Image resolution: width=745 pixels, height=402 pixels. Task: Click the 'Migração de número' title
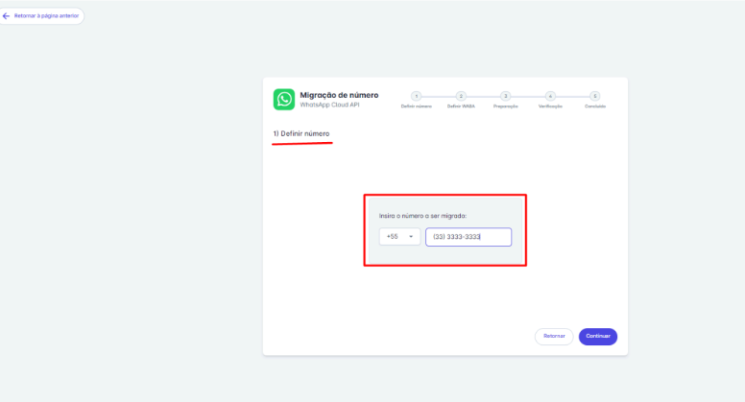[339, 95]
